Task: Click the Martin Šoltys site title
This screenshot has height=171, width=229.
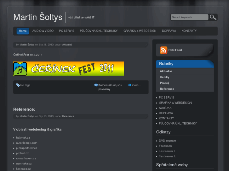Action: pyautogui.click(x=38, y=17)
